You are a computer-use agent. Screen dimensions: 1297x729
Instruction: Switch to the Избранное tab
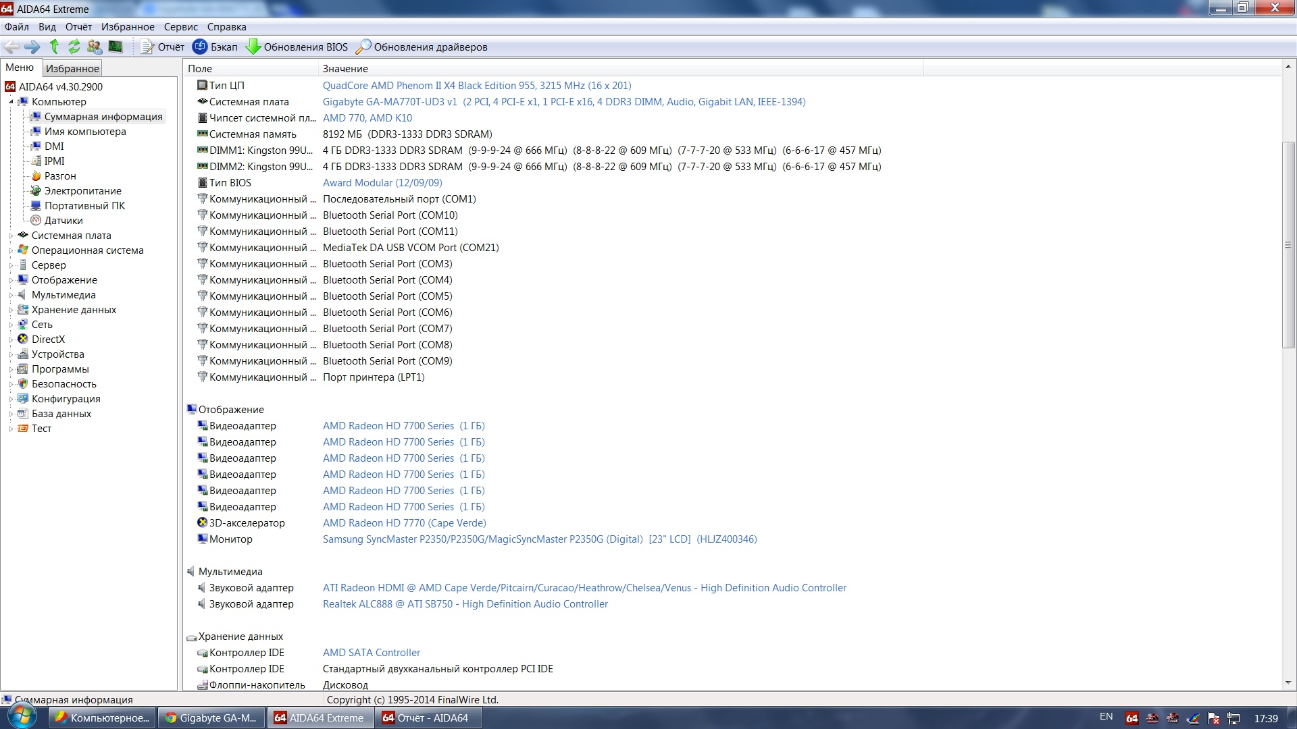(x=72, y=68)
